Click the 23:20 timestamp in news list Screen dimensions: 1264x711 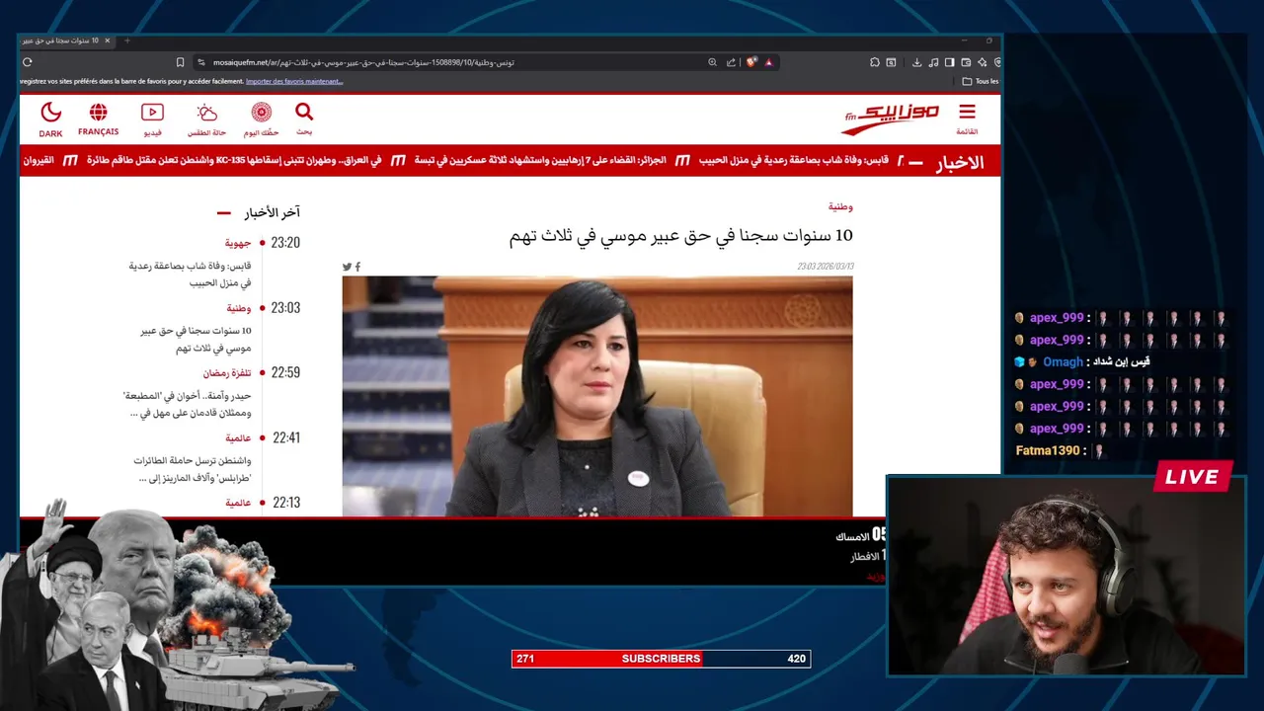pyautogui.click(x=285, y=243)
